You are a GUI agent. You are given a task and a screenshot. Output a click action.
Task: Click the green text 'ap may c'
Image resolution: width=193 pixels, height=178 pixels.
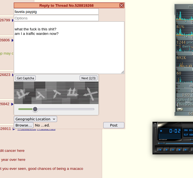tap(7, 53)
